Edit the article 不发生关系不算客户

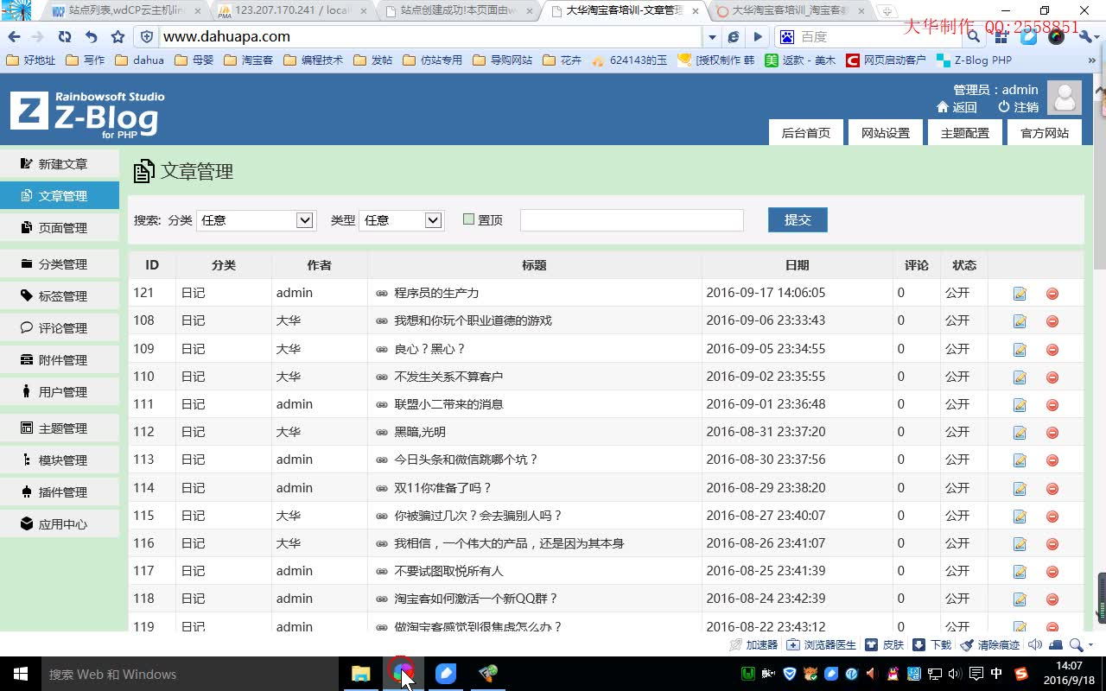point(1020,377)
